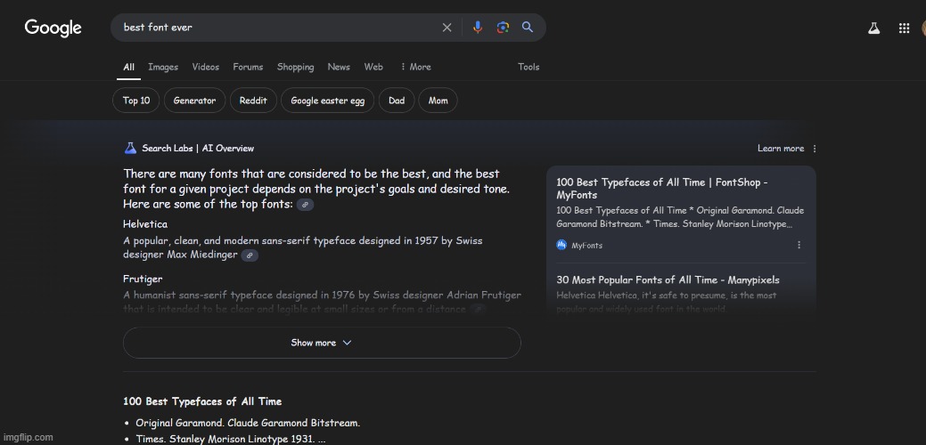Select the Reddit filter chip
The height and width of the screenshot is (445, 926).
253,101
